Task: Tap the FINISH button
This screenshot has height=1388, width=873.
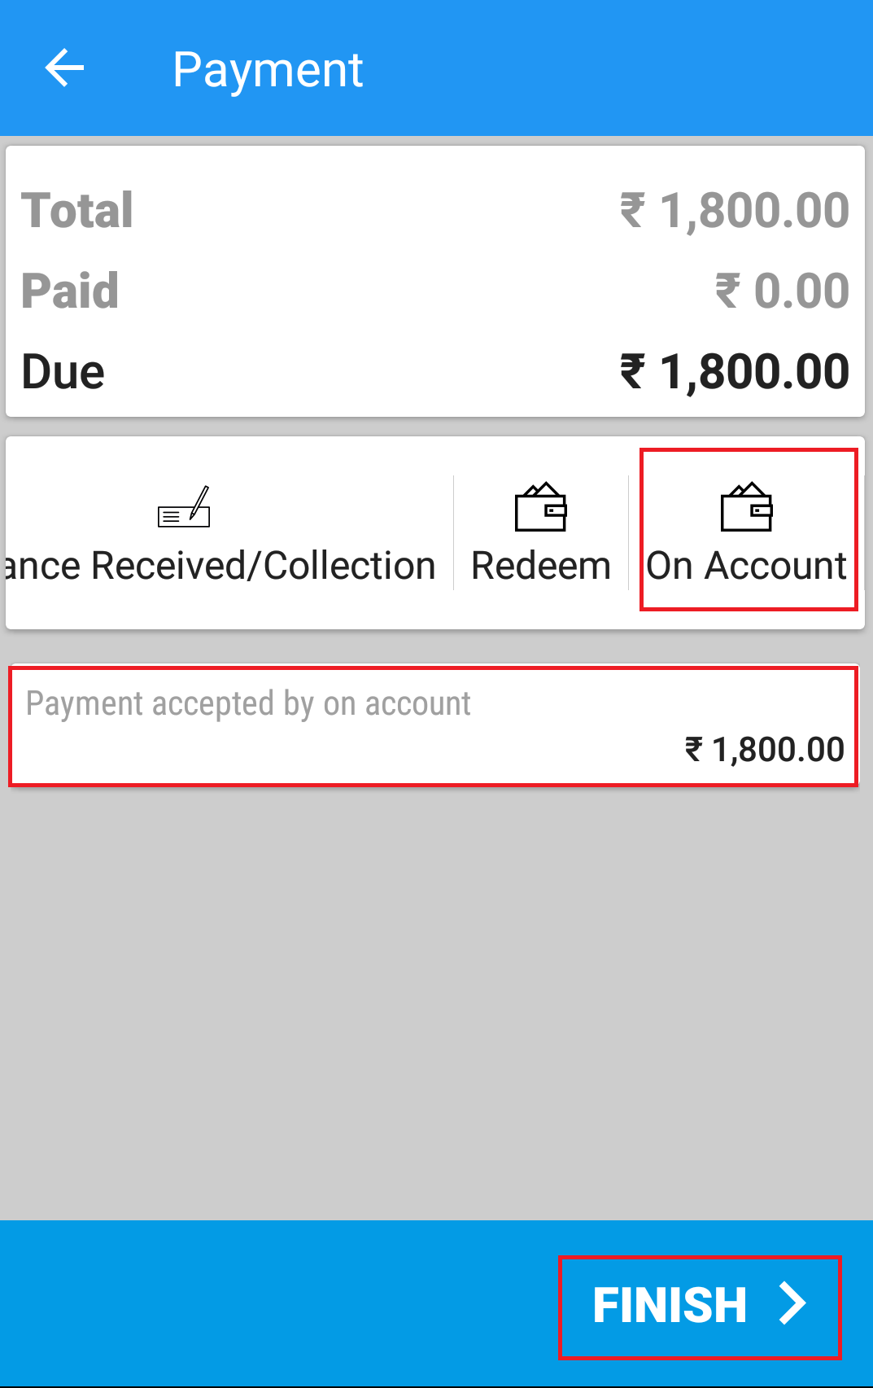Action: (x=700, y=1306)
